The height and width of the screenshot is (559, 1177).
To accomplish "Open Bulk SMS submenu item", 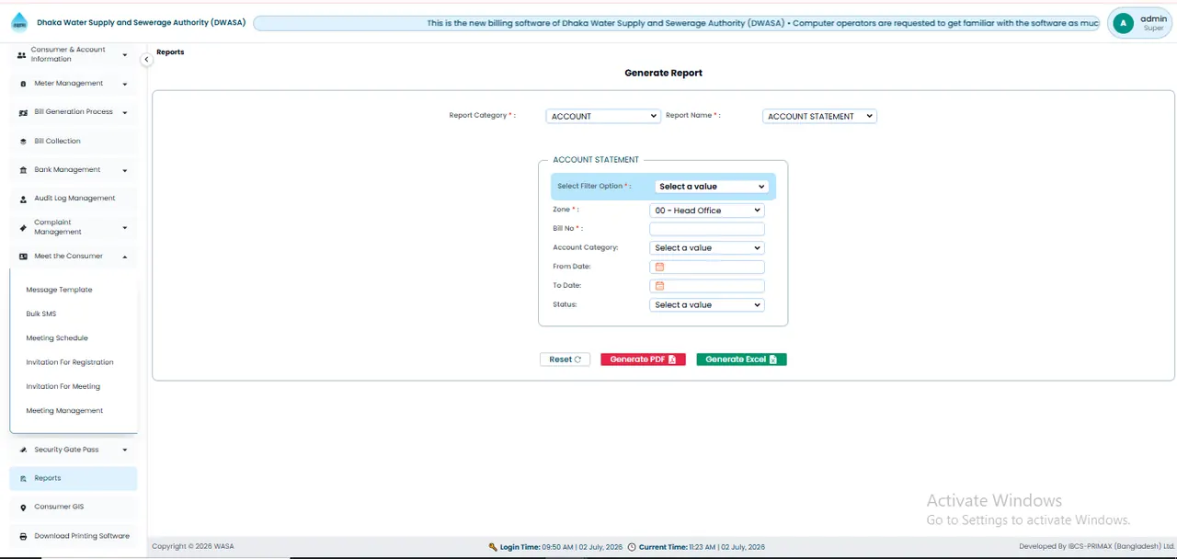I will pos(41,314).
